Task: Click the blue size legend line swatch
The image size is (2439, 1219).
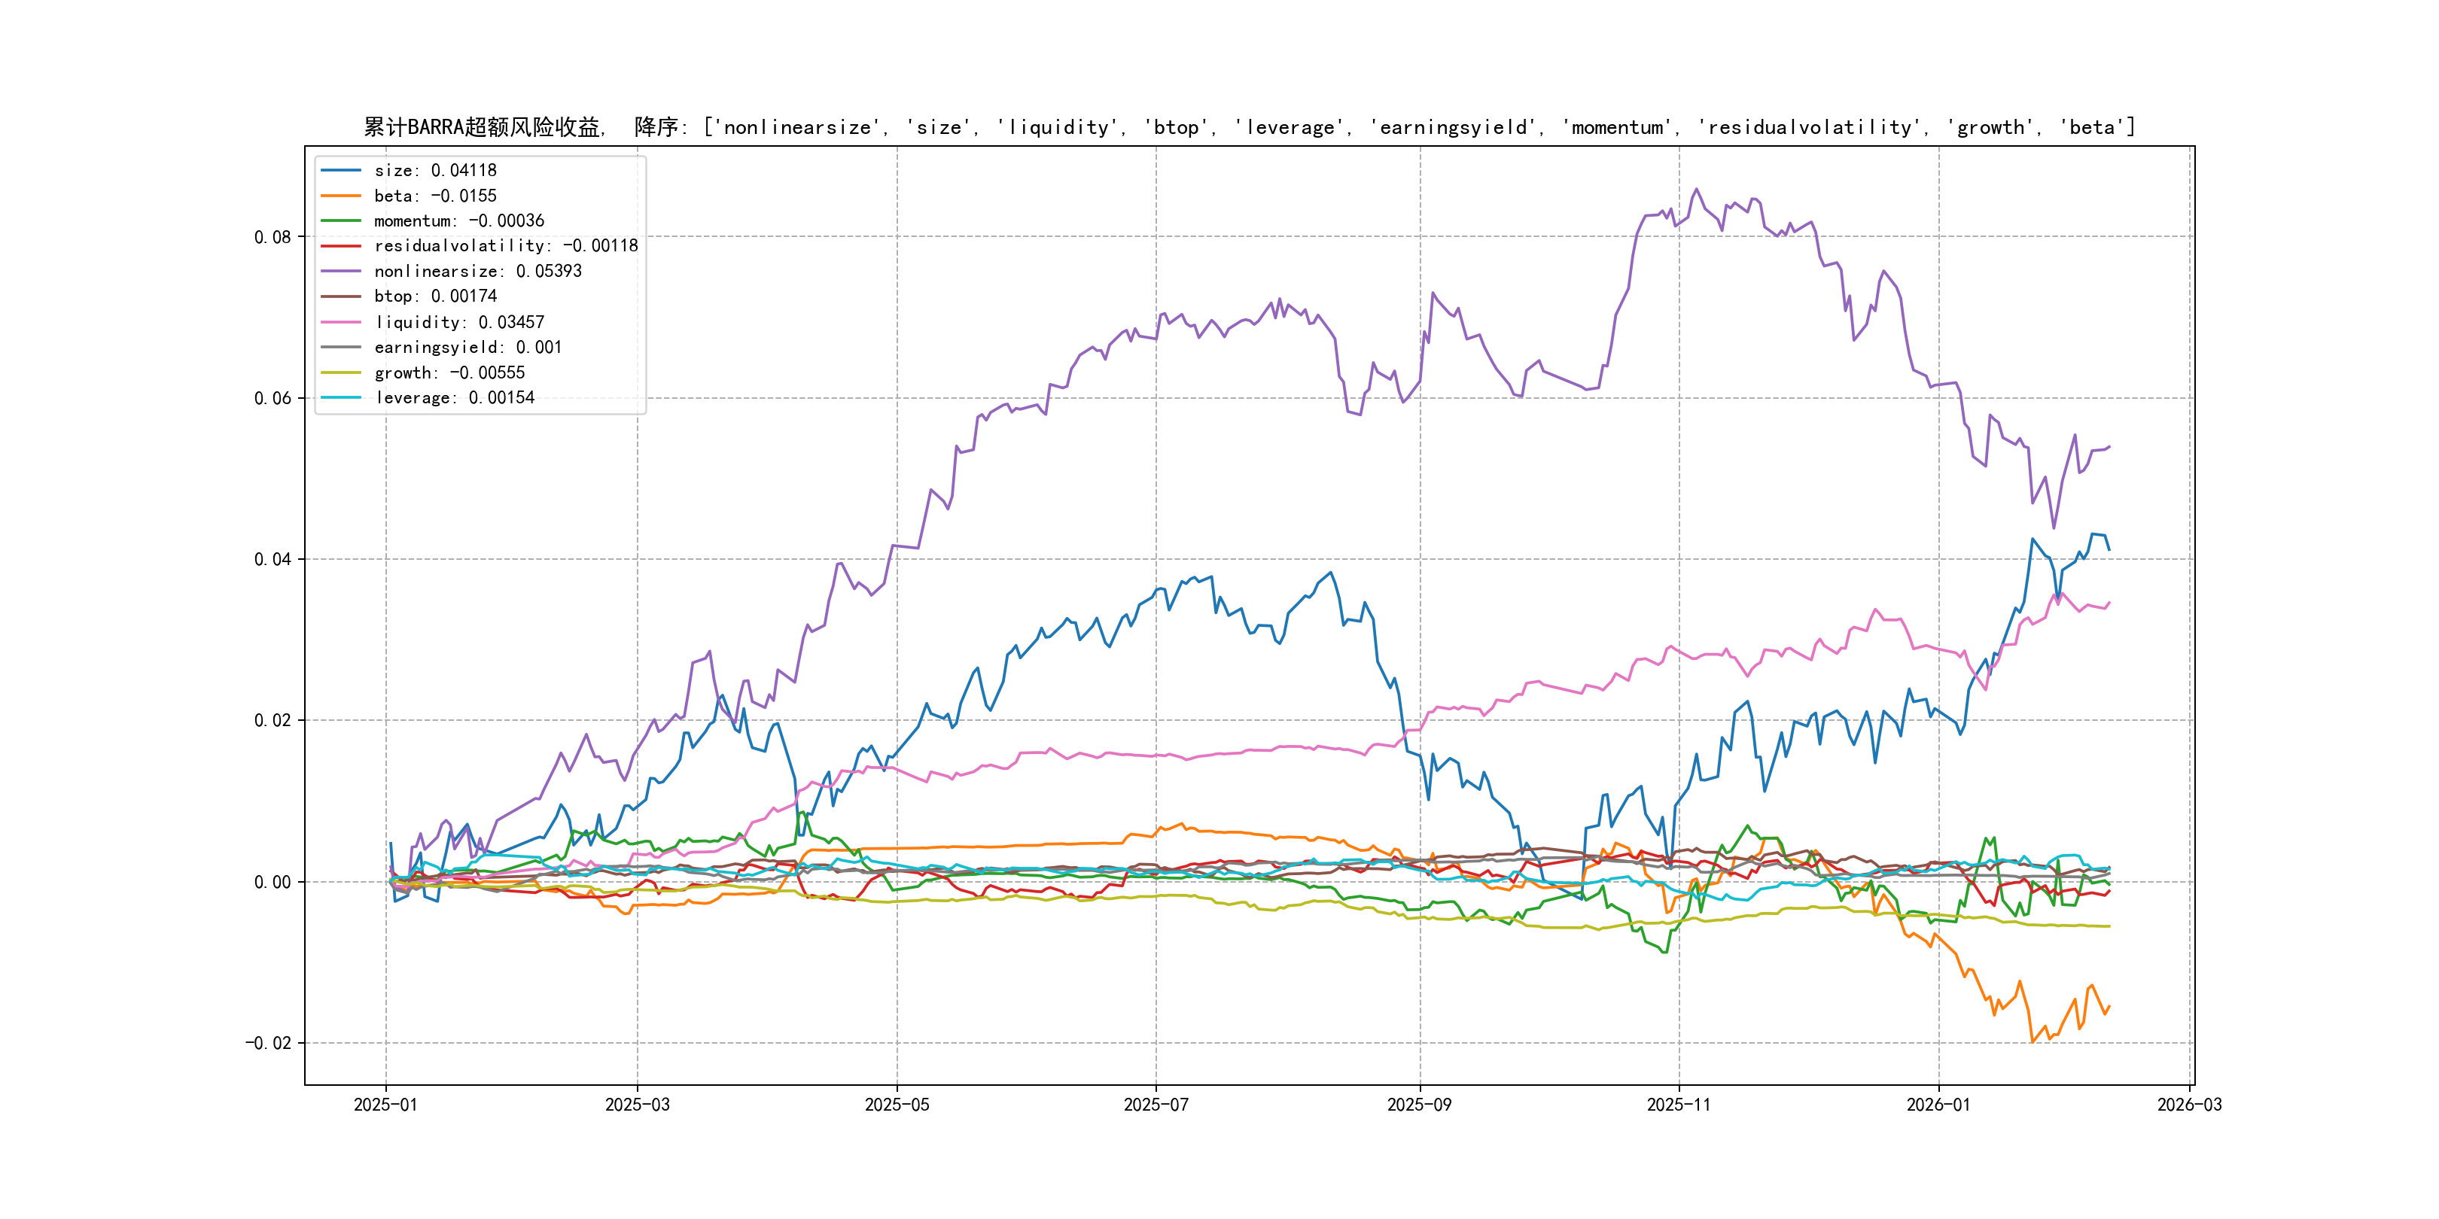Action: 341,170
